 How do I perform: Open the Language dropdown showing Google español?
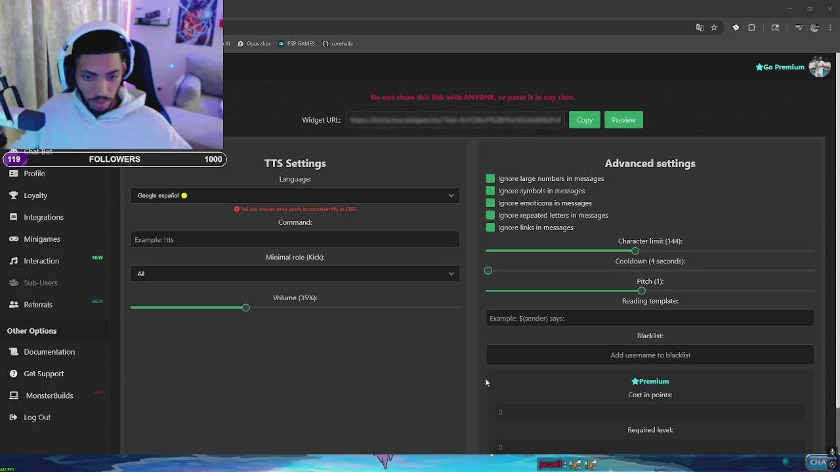point(295,195)
